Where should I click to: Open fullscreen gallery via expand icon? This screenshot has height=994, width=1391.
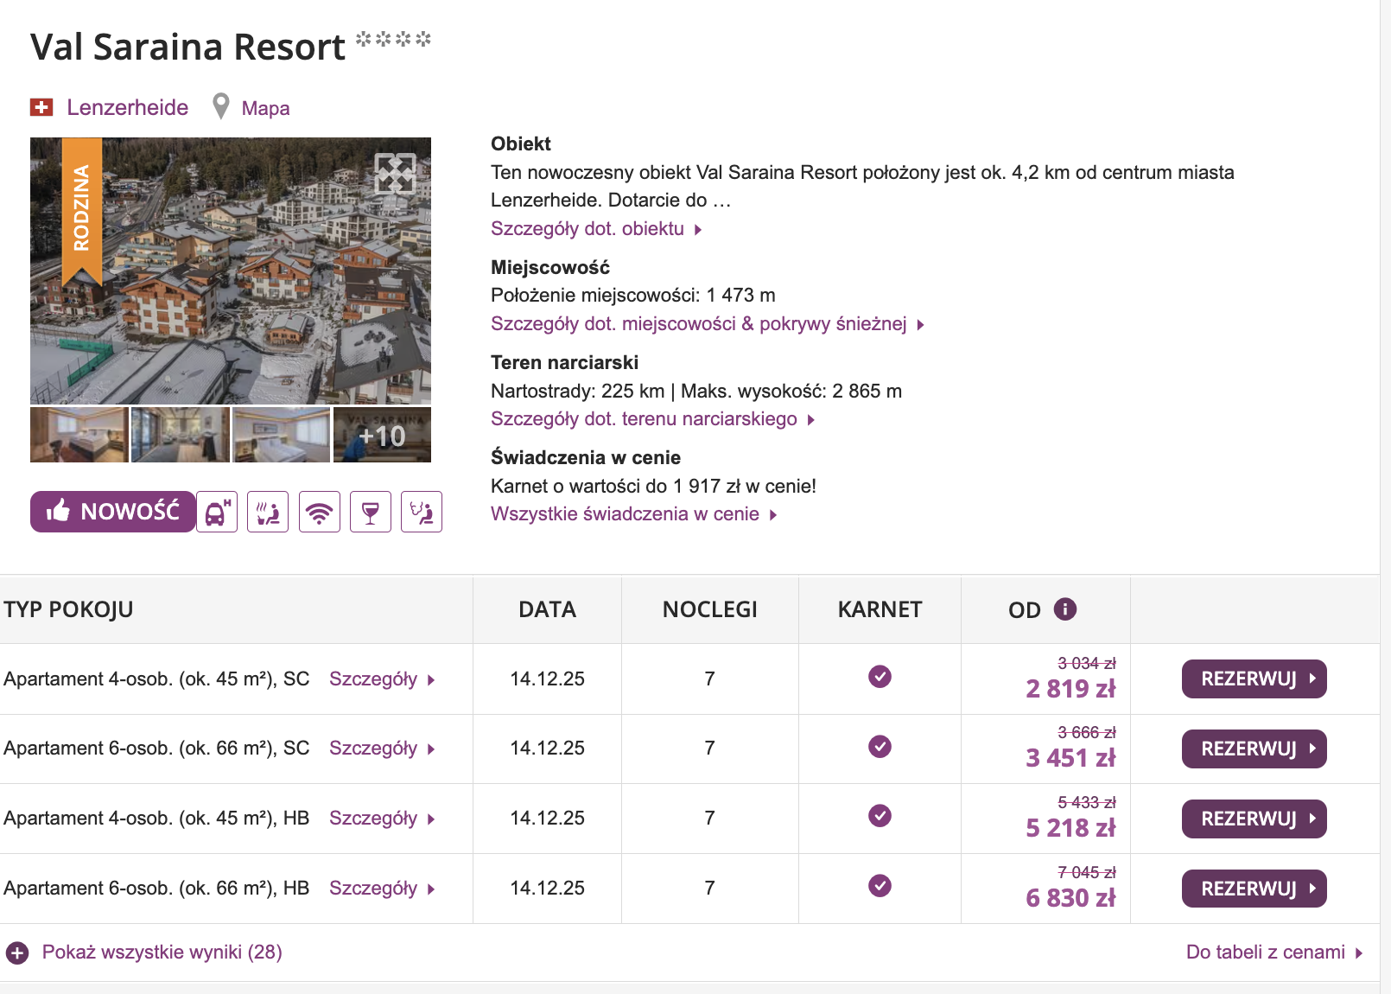(x=395, y=173)
